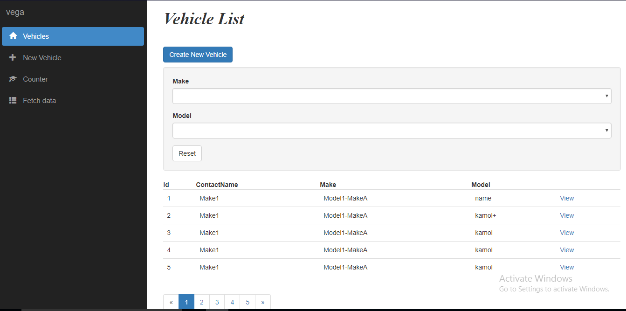The height and width of the screenshot is (311, 626).
Task: Click the previous page arrow «
Action: 171,302
